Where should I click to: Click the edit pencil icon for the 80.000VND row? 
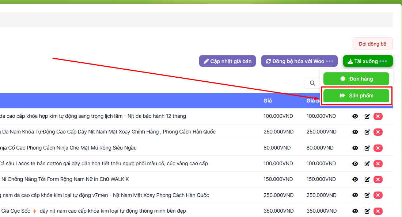[x=367, y=148]
